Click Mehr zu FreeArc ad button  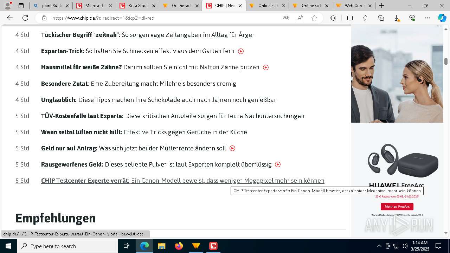pos(397,207)
